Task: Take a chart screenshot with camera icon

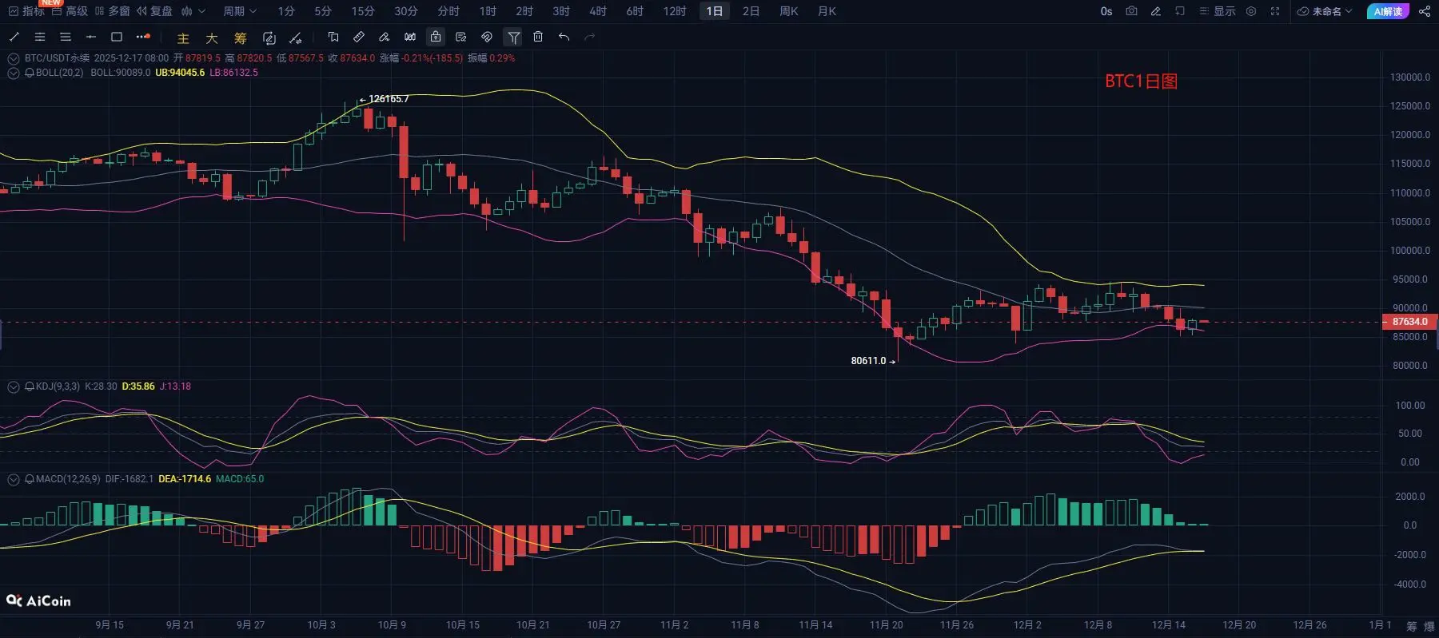Action: coord(1131,11)
